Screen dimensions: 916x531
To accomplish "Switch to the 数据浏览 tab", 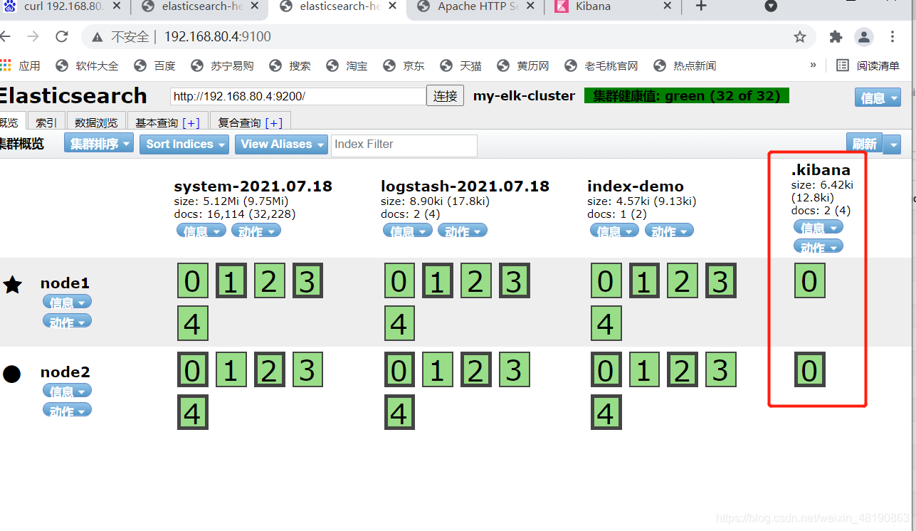I will point(97,122).
